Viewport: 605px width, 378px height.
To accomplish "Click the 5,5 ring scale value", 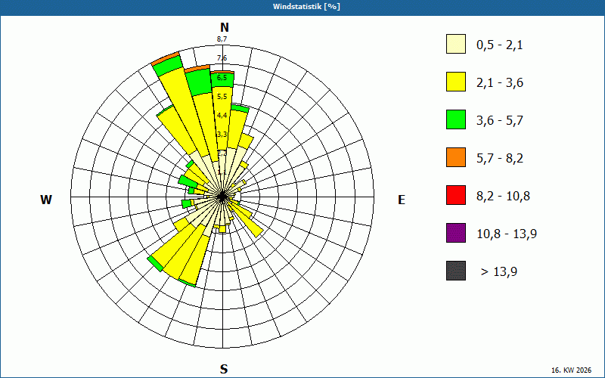I will click(x=222, y=97).
